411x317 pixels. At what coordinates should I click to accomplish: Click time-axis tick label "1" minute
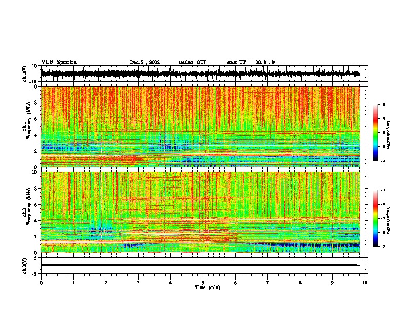[x=74, y=283]
